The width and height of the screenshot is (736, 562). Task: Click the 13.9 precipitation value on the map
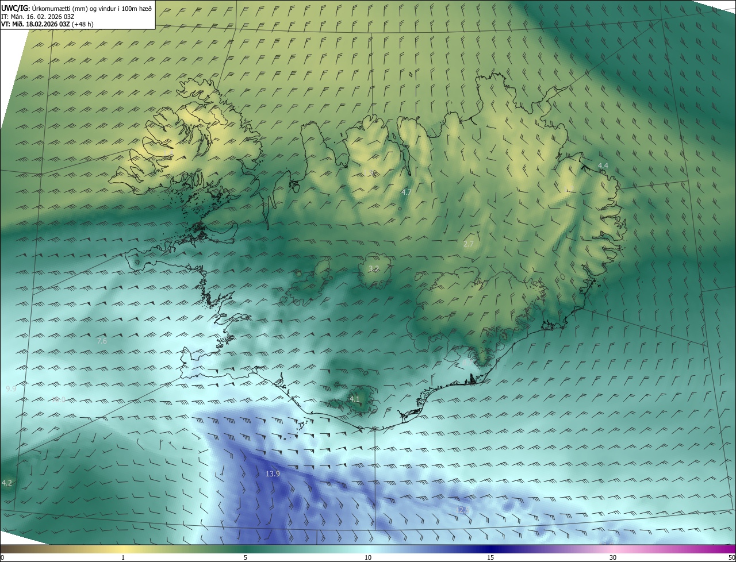click(273, 474)
